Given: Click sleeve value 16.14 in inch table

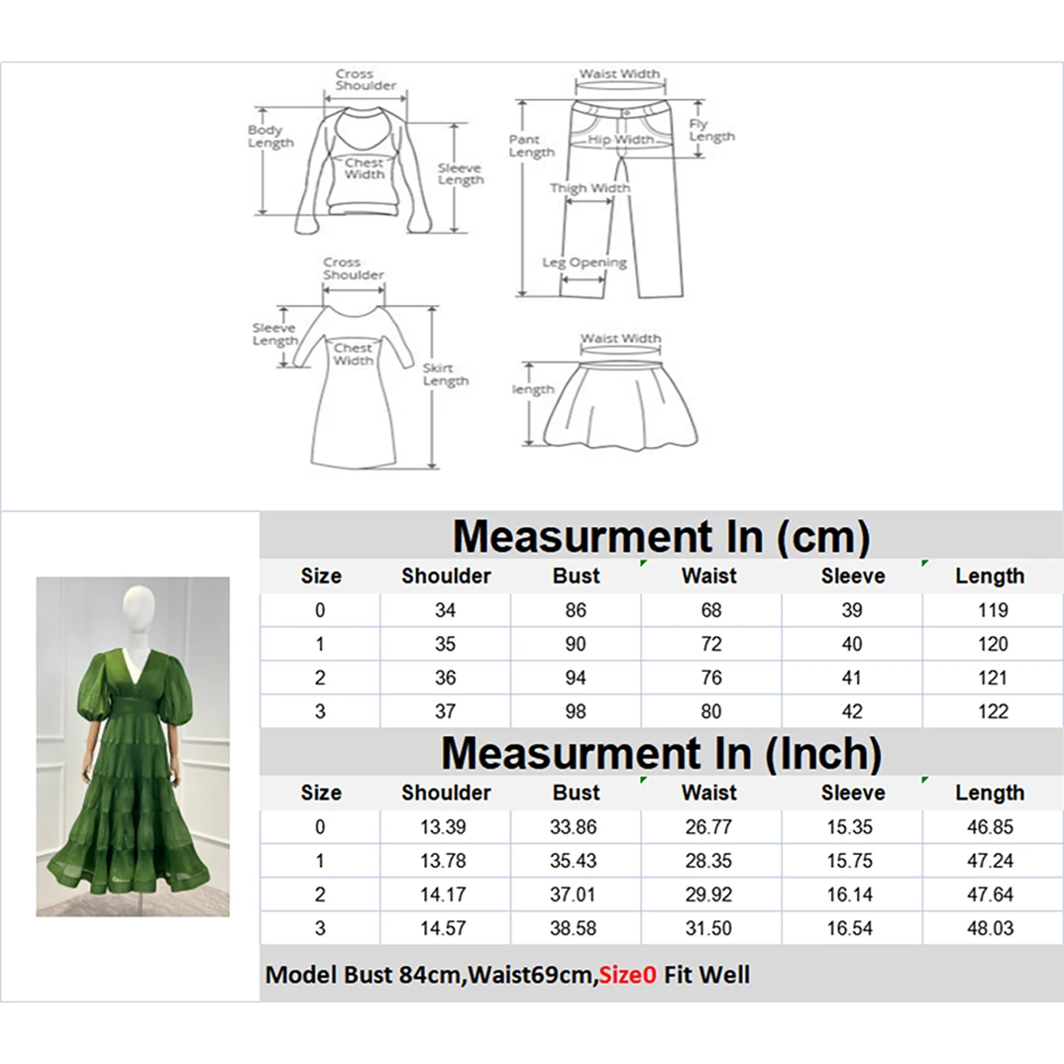Looking at the screenshot, I should pyautogui.click(x=850, y=895).
